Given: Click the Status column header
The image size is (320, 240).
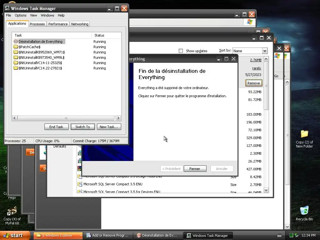Looking at the screenshot, I should pos(106,35).
